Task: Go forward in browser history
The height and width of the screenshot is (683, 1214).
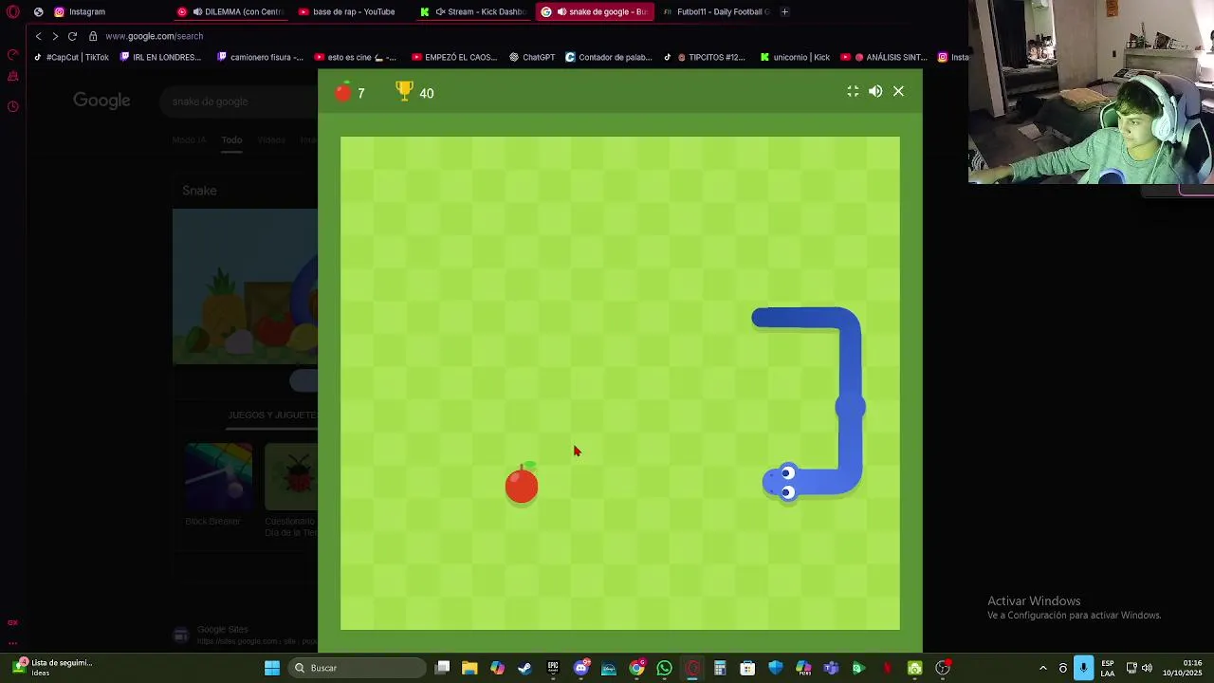Action: [55, 36]
